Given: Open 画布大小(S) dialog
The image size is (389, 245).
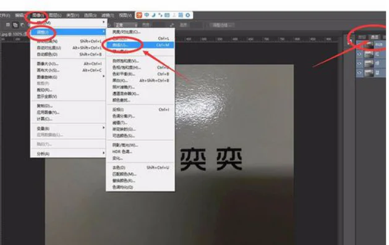Looking at the screenshot, I should coord(69,70).
